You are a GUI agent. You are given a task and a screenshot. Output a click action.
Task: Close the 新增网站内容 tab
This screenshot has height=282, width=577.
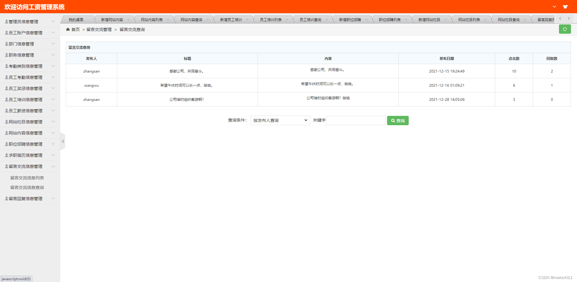(128, 20)
